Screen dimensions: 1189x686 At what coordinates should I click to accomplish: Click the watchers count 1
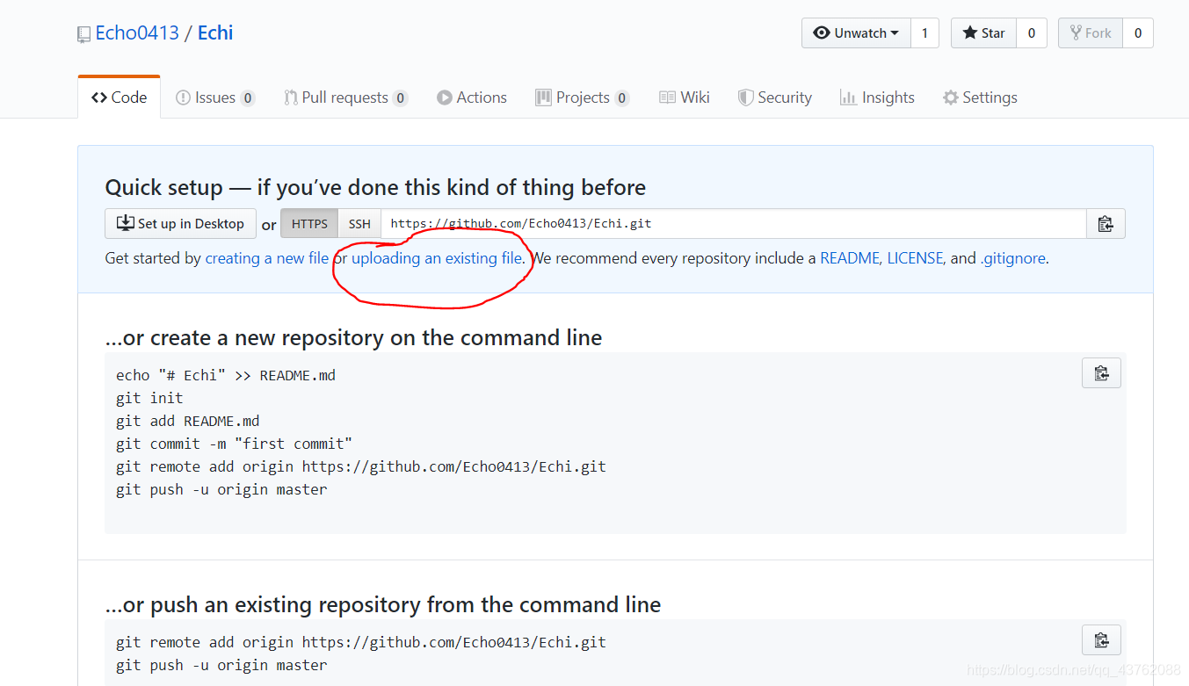click(924, 33)
